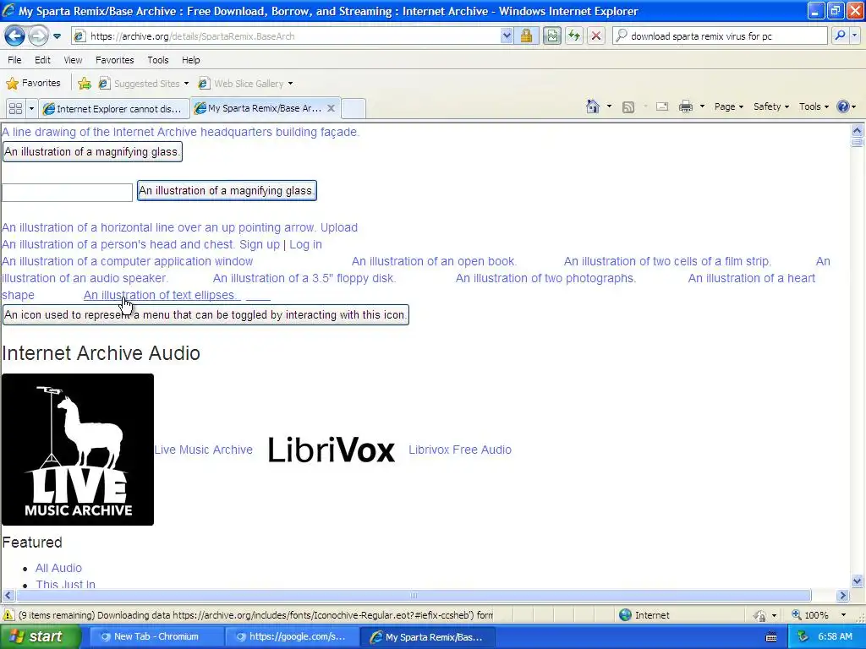This screenshot has height=649, width=866.
Task: Click the empty search text field on page
Action: [x=67, y=192]
